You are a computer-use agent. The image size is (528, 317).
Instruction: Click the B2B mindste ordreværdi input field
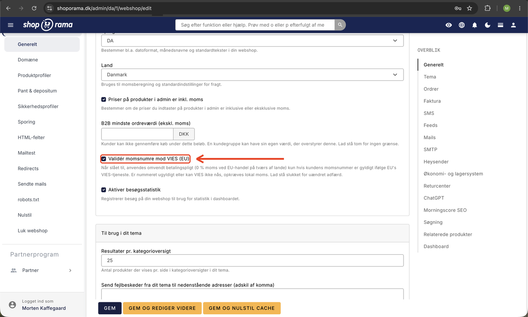(137, 134)
